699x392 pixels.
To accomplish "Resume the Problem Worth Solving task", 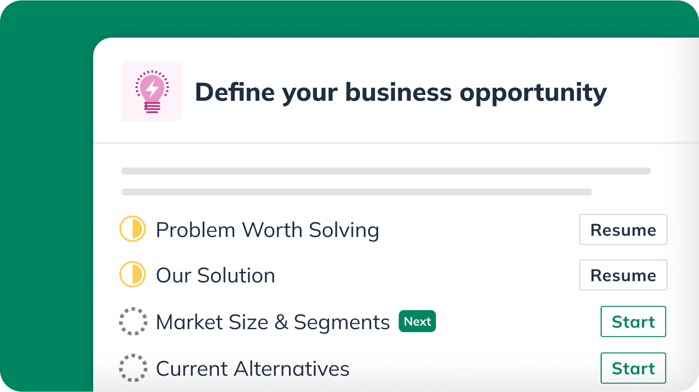I will click(623, 229).
